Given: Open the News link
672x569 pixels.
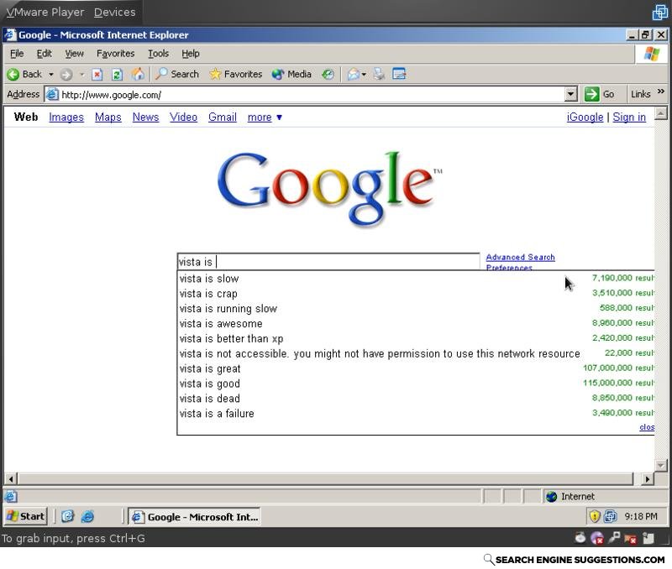Looking at the screenshot, I should coord(145,117).
